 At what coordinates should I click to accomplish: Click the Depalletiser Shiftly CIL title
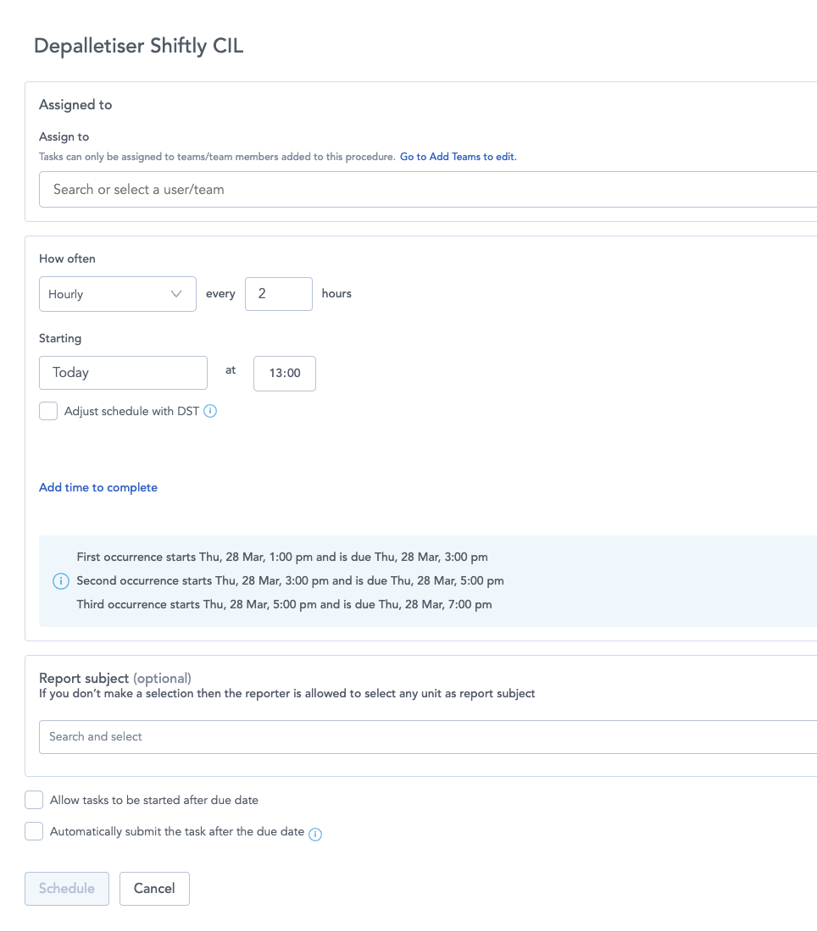pyautogui.click(x=139, y=46)
